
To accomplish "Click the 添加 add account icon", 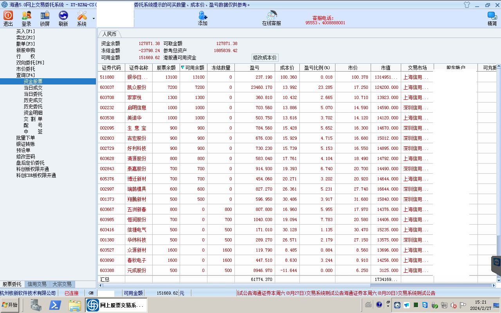I will coord(203,16).
